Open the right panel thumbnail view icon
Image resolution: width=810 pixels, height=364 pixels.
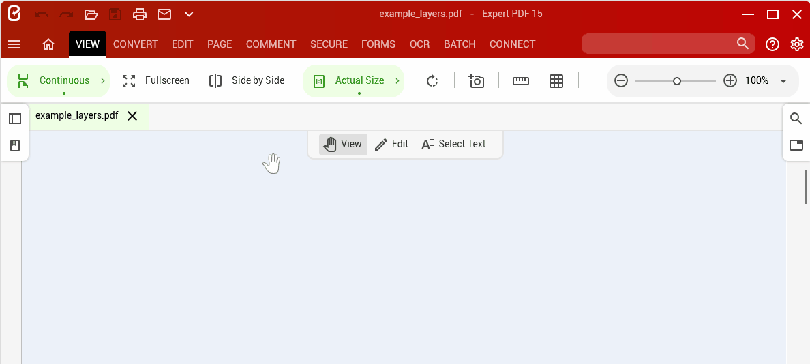796,145
